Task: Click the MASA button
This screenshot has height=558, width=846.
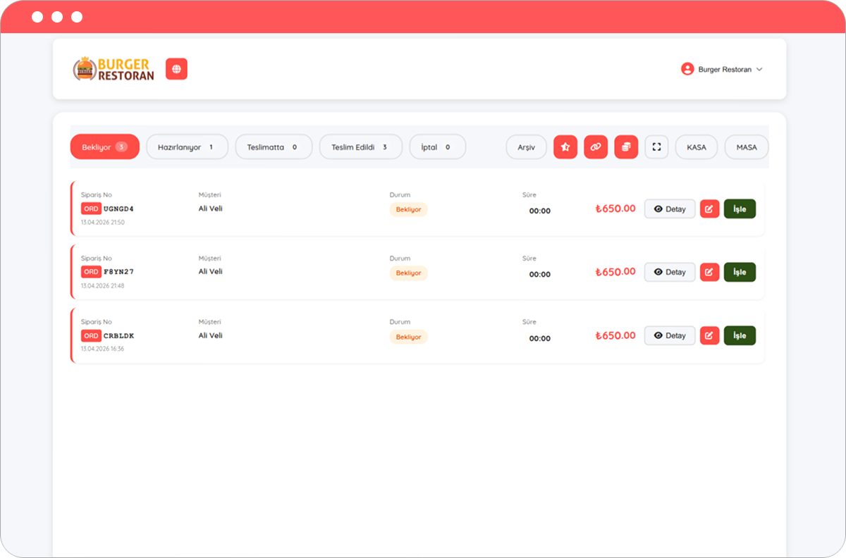Action: [746, 147]
